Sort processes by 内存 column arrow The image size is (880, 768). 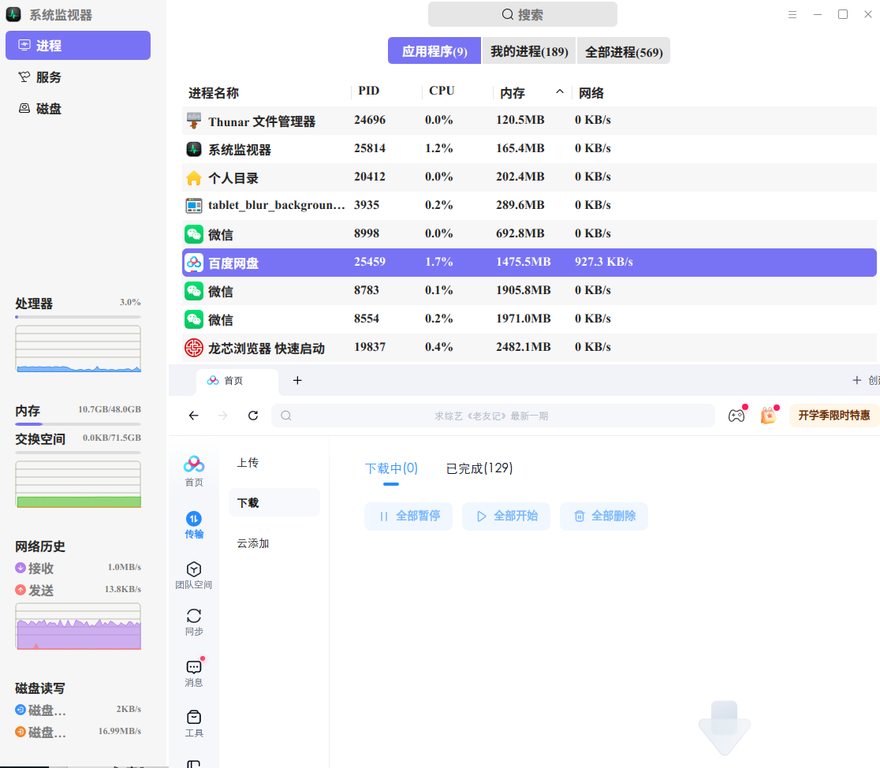pyautogui.click(x=560, y=91)
